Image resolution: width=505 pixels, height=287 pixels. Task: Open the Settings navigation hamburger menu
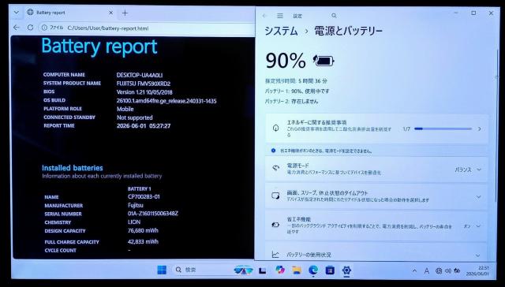[280, 16]
